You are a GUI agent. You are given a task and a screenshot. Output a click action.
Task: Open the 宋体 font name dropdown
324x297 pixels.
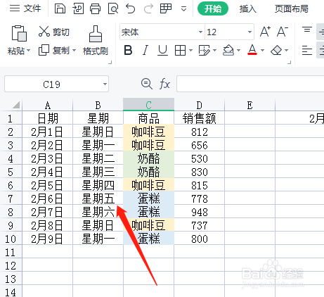pyautogui.click(x=200, y=32)
